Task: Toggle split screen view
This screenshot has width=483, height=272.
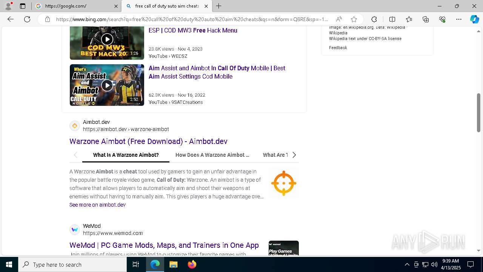Action: tap(392, 19)
